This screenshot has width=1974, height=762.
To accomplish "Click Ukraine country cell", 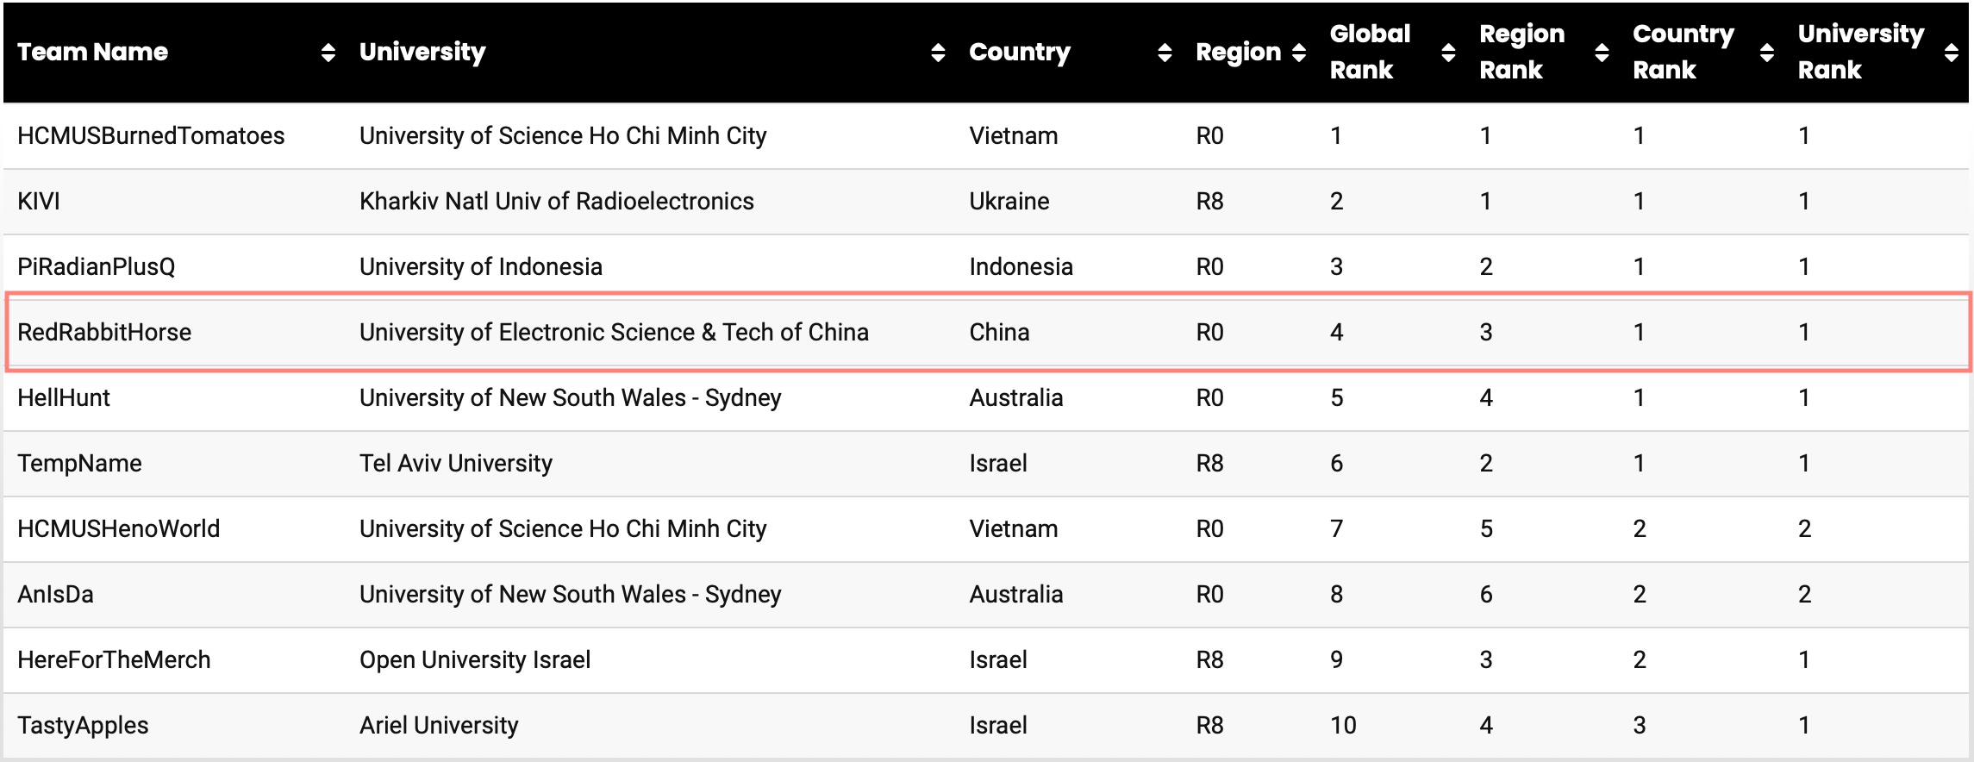I will click(1009, 202).
